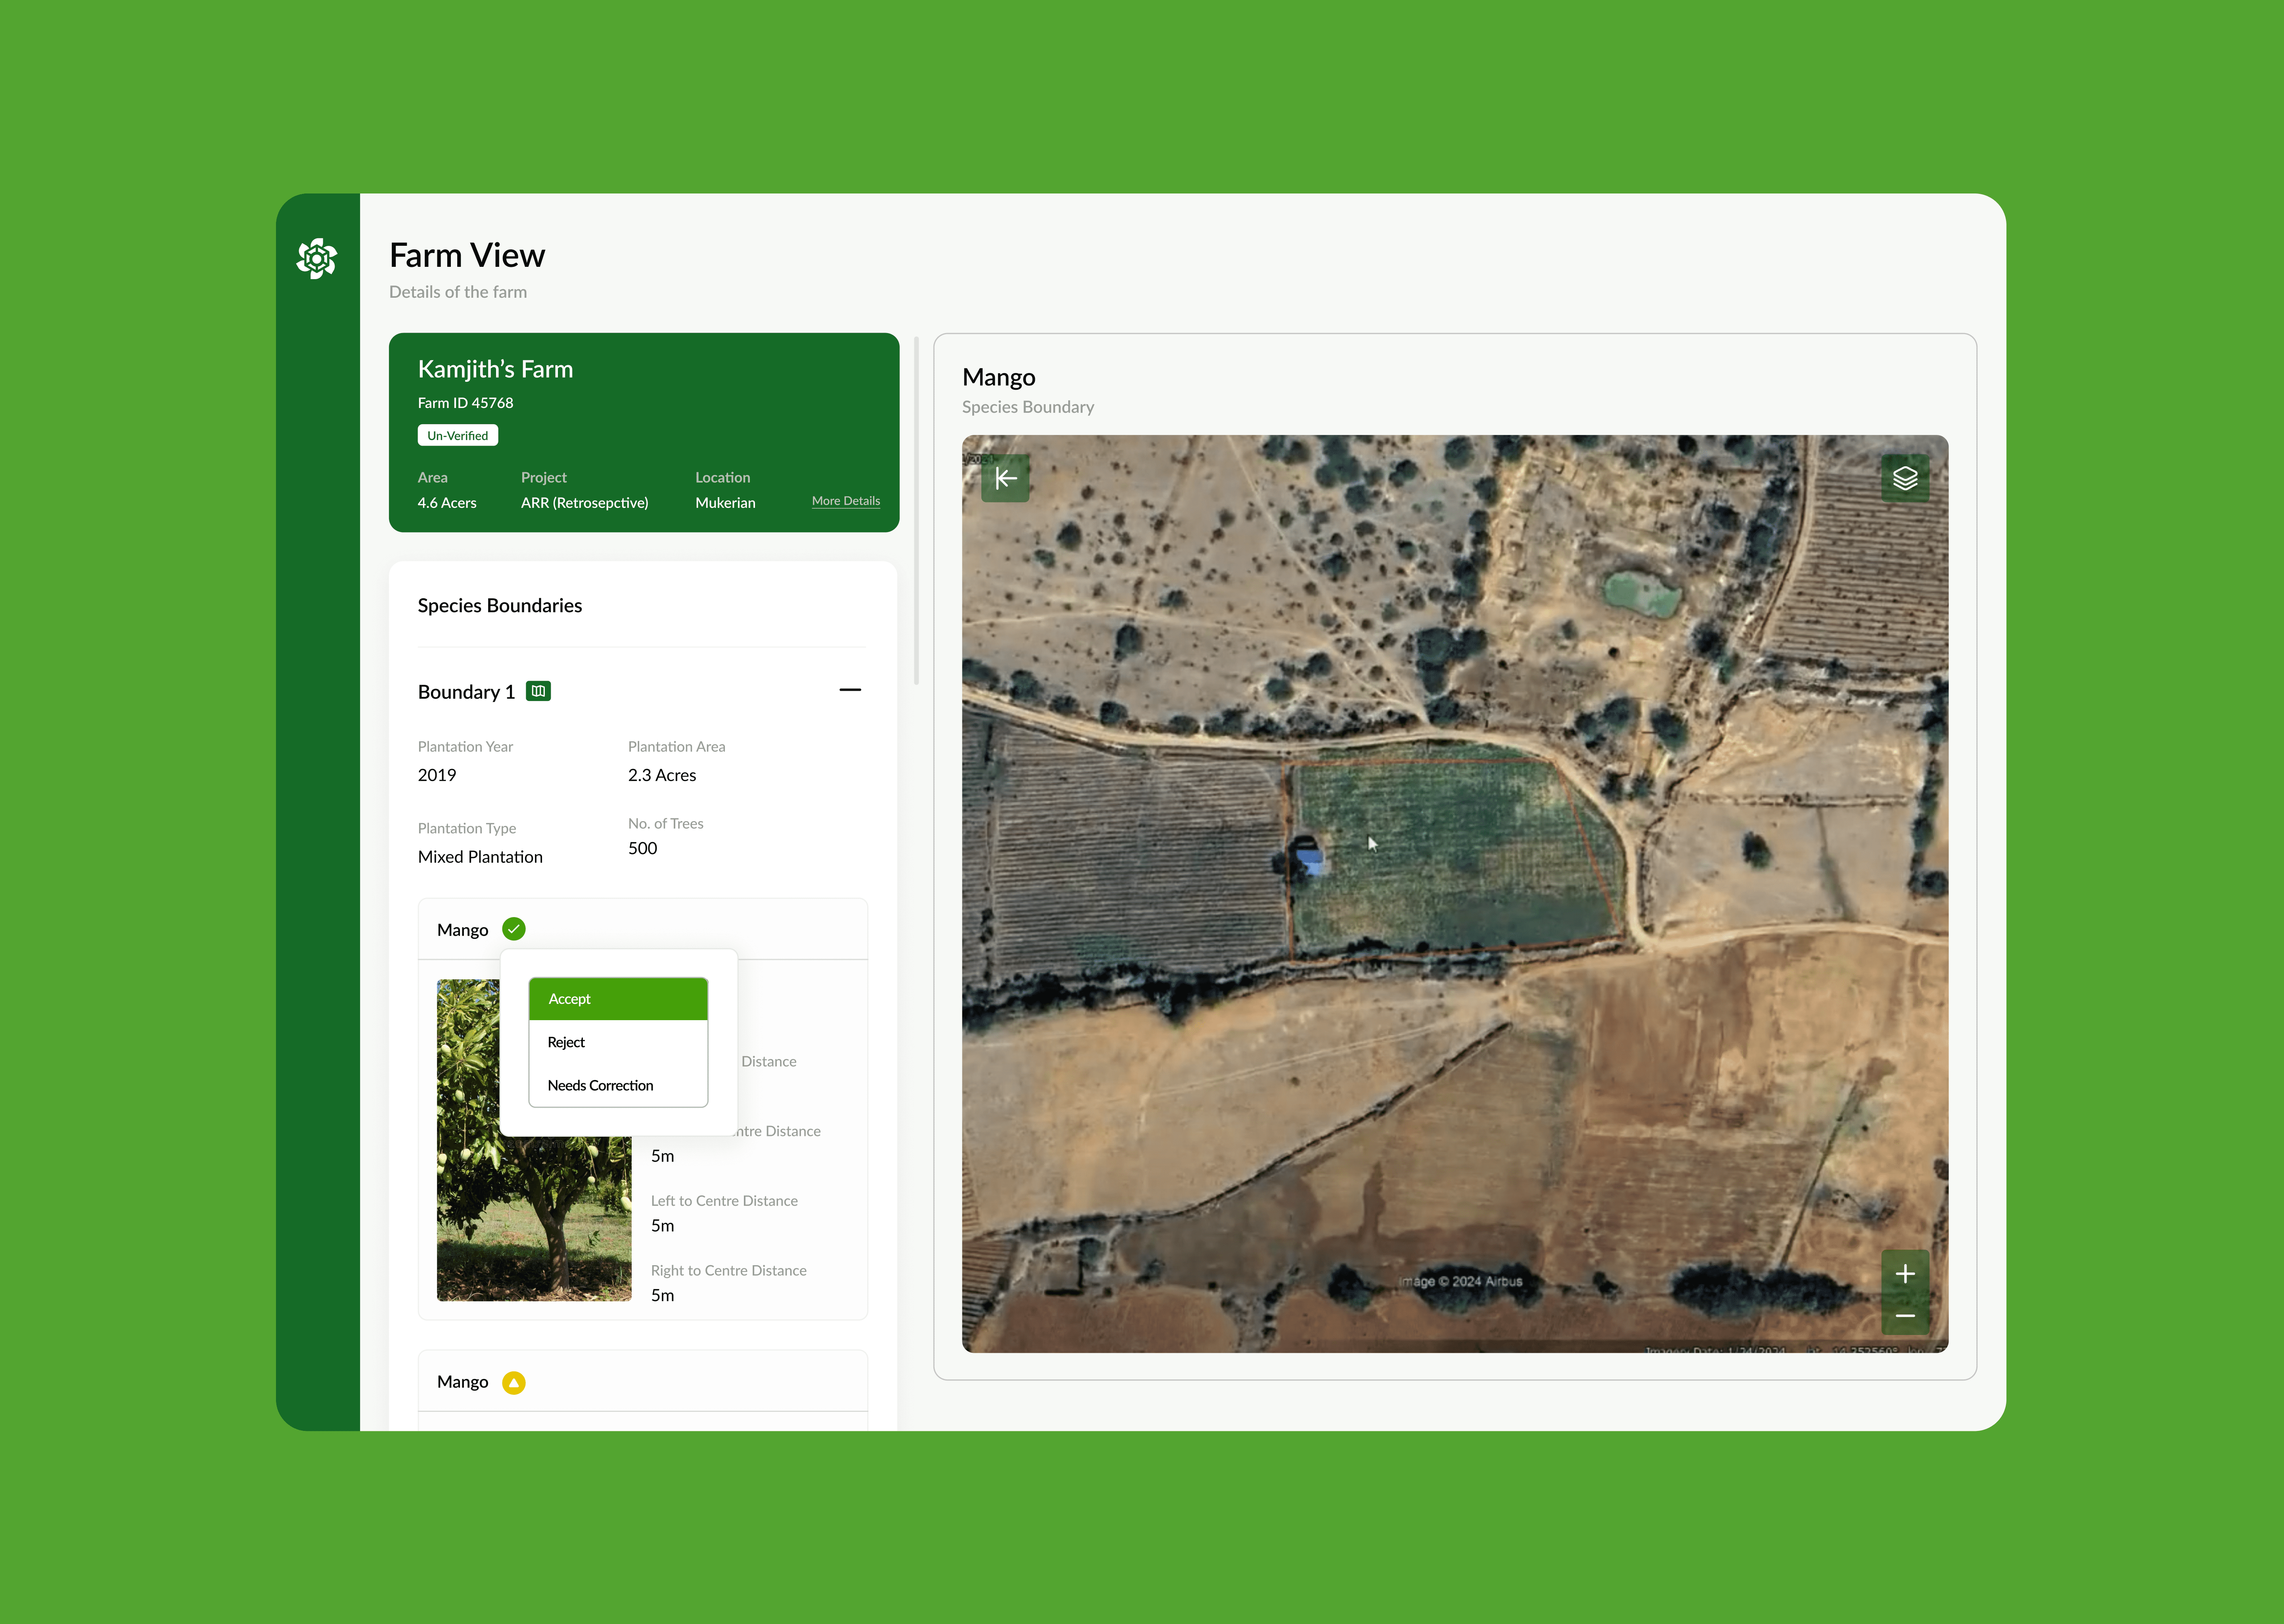2284x1624 pixels.
Task: Open the map layers icon
Action: coord(1904,479)
